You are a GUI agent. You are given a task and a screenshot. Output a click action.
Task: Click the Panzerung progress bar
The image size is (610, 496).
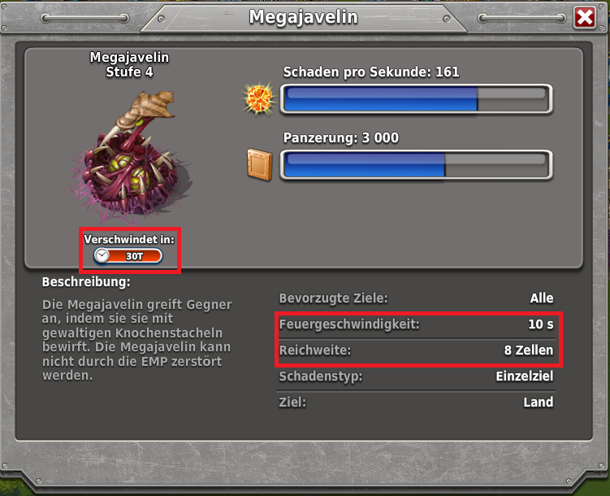click(x=416, y=165)
